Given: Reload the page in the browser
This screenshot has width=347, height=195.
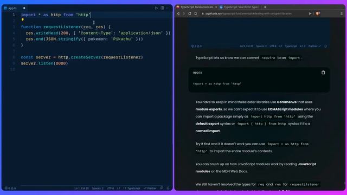Looking at the screenshot, I should [190, 14].
